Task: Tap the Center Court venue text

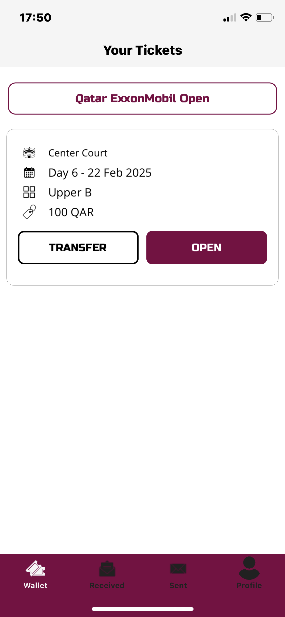Action: 78,153
